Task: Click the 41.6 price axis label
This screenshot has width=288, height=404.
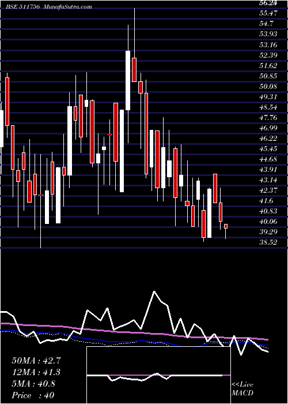Action: click(267, 200)
